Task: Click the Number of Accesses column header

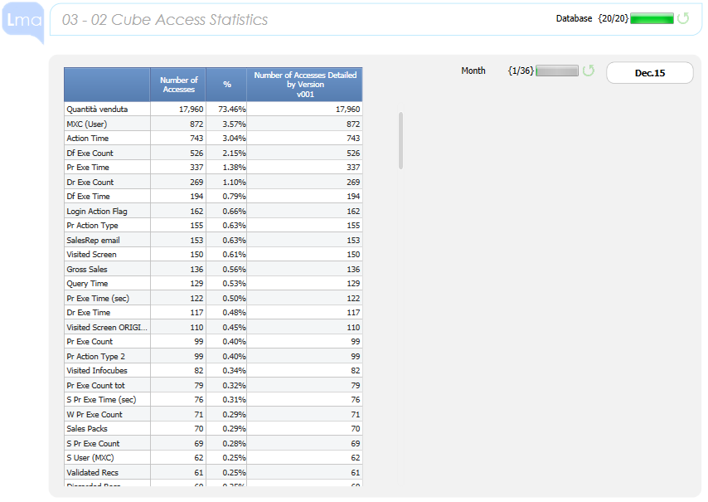Action: 178,85
